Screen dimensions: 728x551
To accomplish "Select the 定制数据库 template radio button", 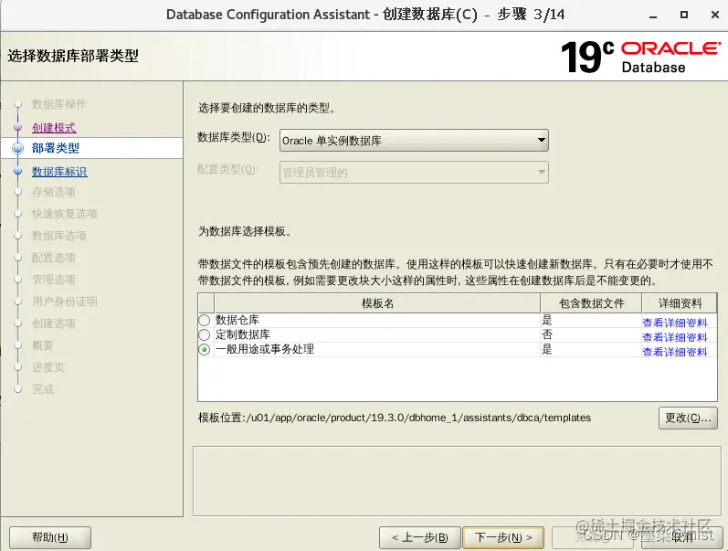I will pyautogui.click(x=205, y=334).
